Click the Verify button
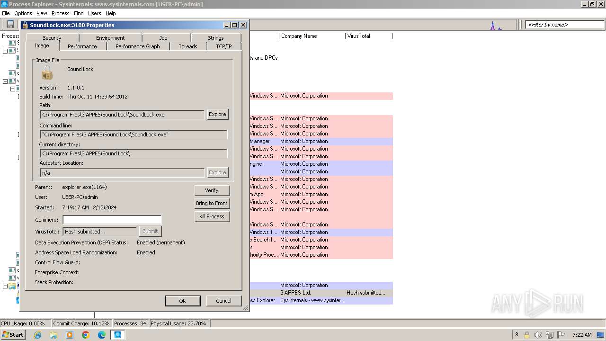This screenshot has height=341, width=606. (x=212, y=190)
